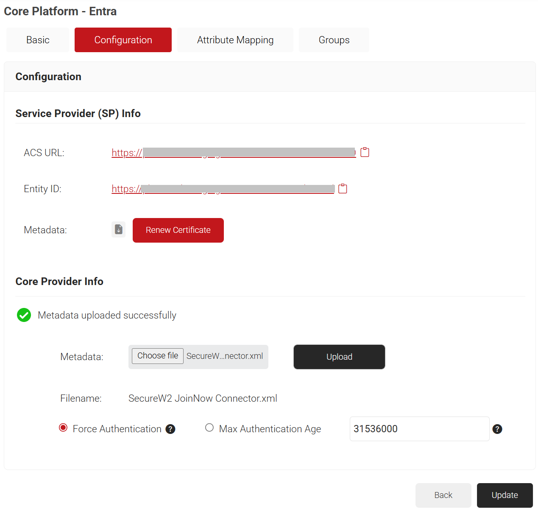Open the Groups tab
The height and width of the screenshot is (523, 538).
point(334,40)
